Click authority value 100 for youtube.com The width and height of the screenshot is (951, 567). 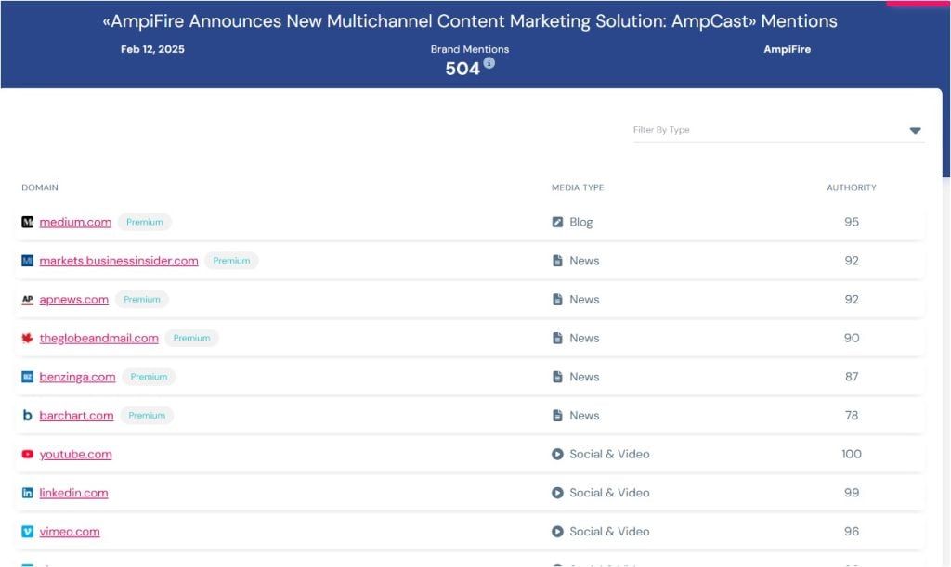852,455
